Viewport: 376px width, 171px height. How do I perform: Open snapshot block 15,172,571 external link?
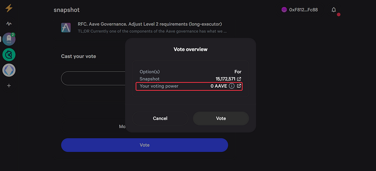point(239,79)
